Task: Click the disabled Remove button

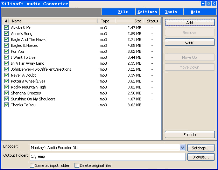Action: pos(190,33)
